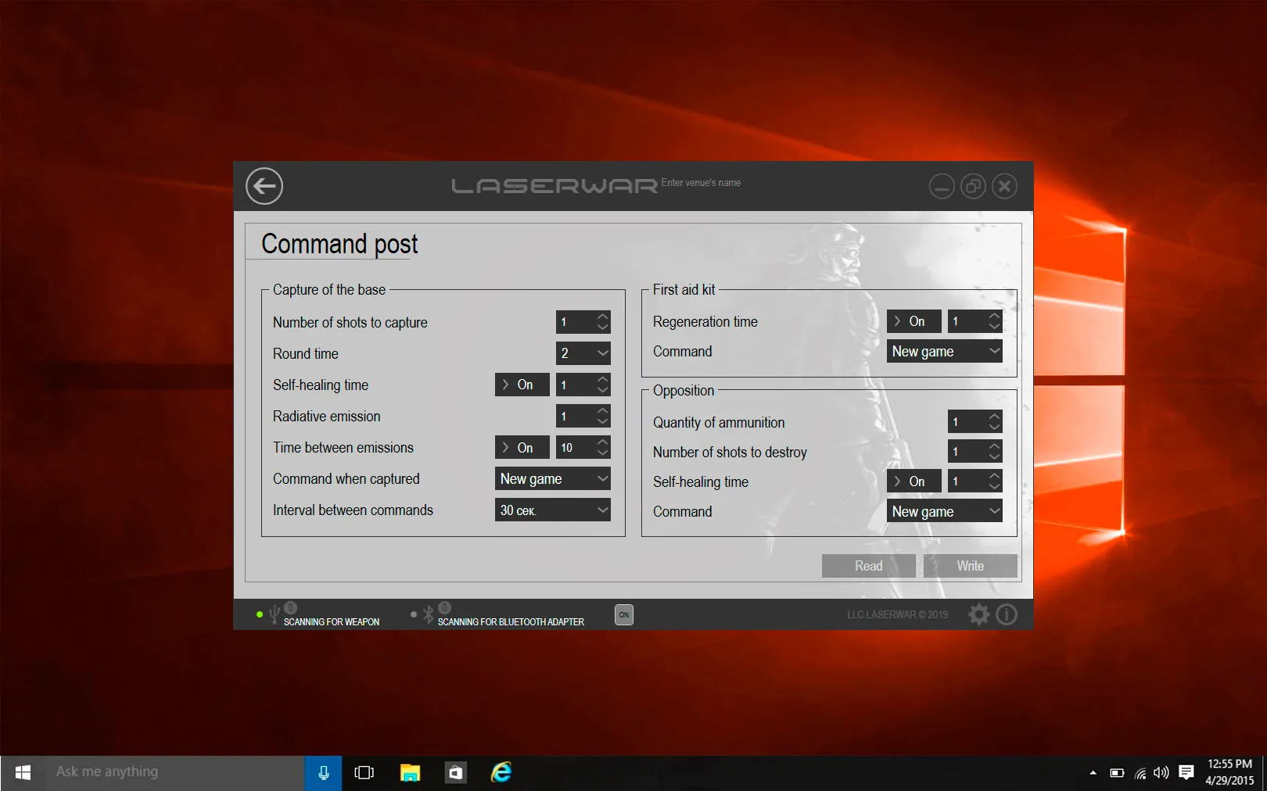Image resolution: width=1267 pixels, height=791 pixels.
Task: Open the Command when captured dropdown
Action: point(553,478)
